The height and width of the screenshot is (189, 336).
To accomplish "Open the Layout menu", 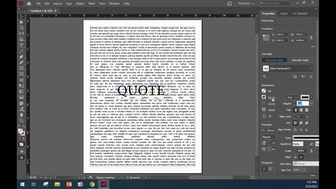I will point(57,4).
